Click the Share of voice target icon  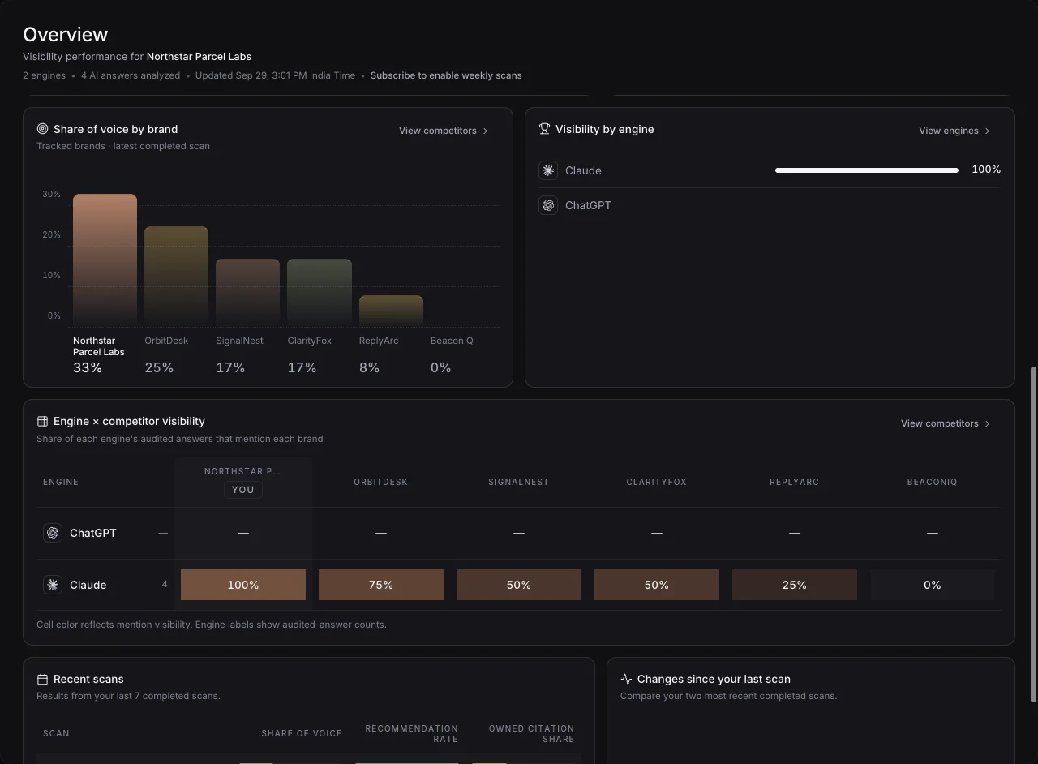pos(42,129)
